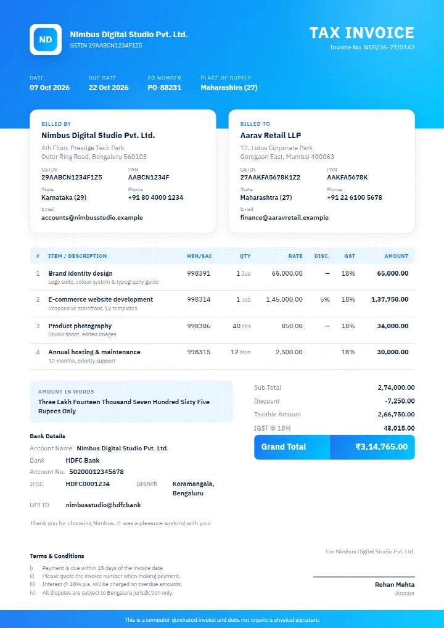Click header GSTIN 29AABCN1234F1Z5 under company name
444x628 pixels.
(x=106, y=45)
